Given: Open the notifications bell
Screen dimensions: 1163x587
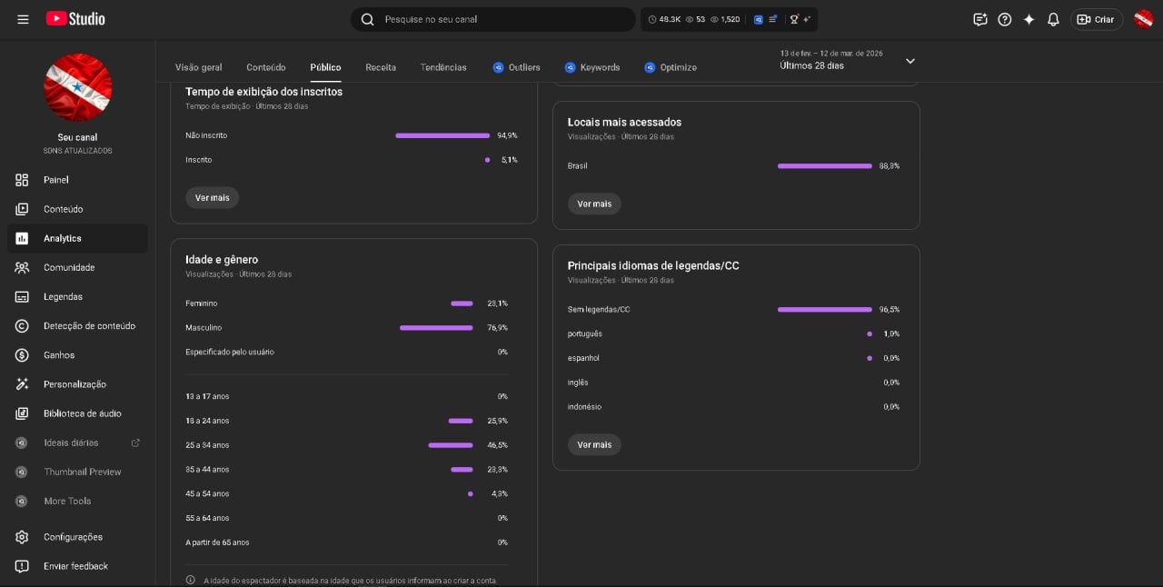Looking at the screenshot, I should 1053,19.
